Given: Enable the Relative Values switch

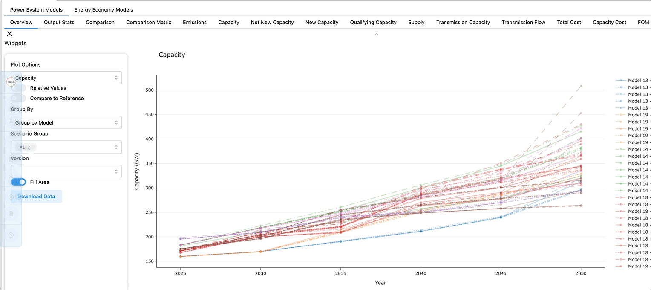Looking at the screenshot, I should click(x=18, y=88).
